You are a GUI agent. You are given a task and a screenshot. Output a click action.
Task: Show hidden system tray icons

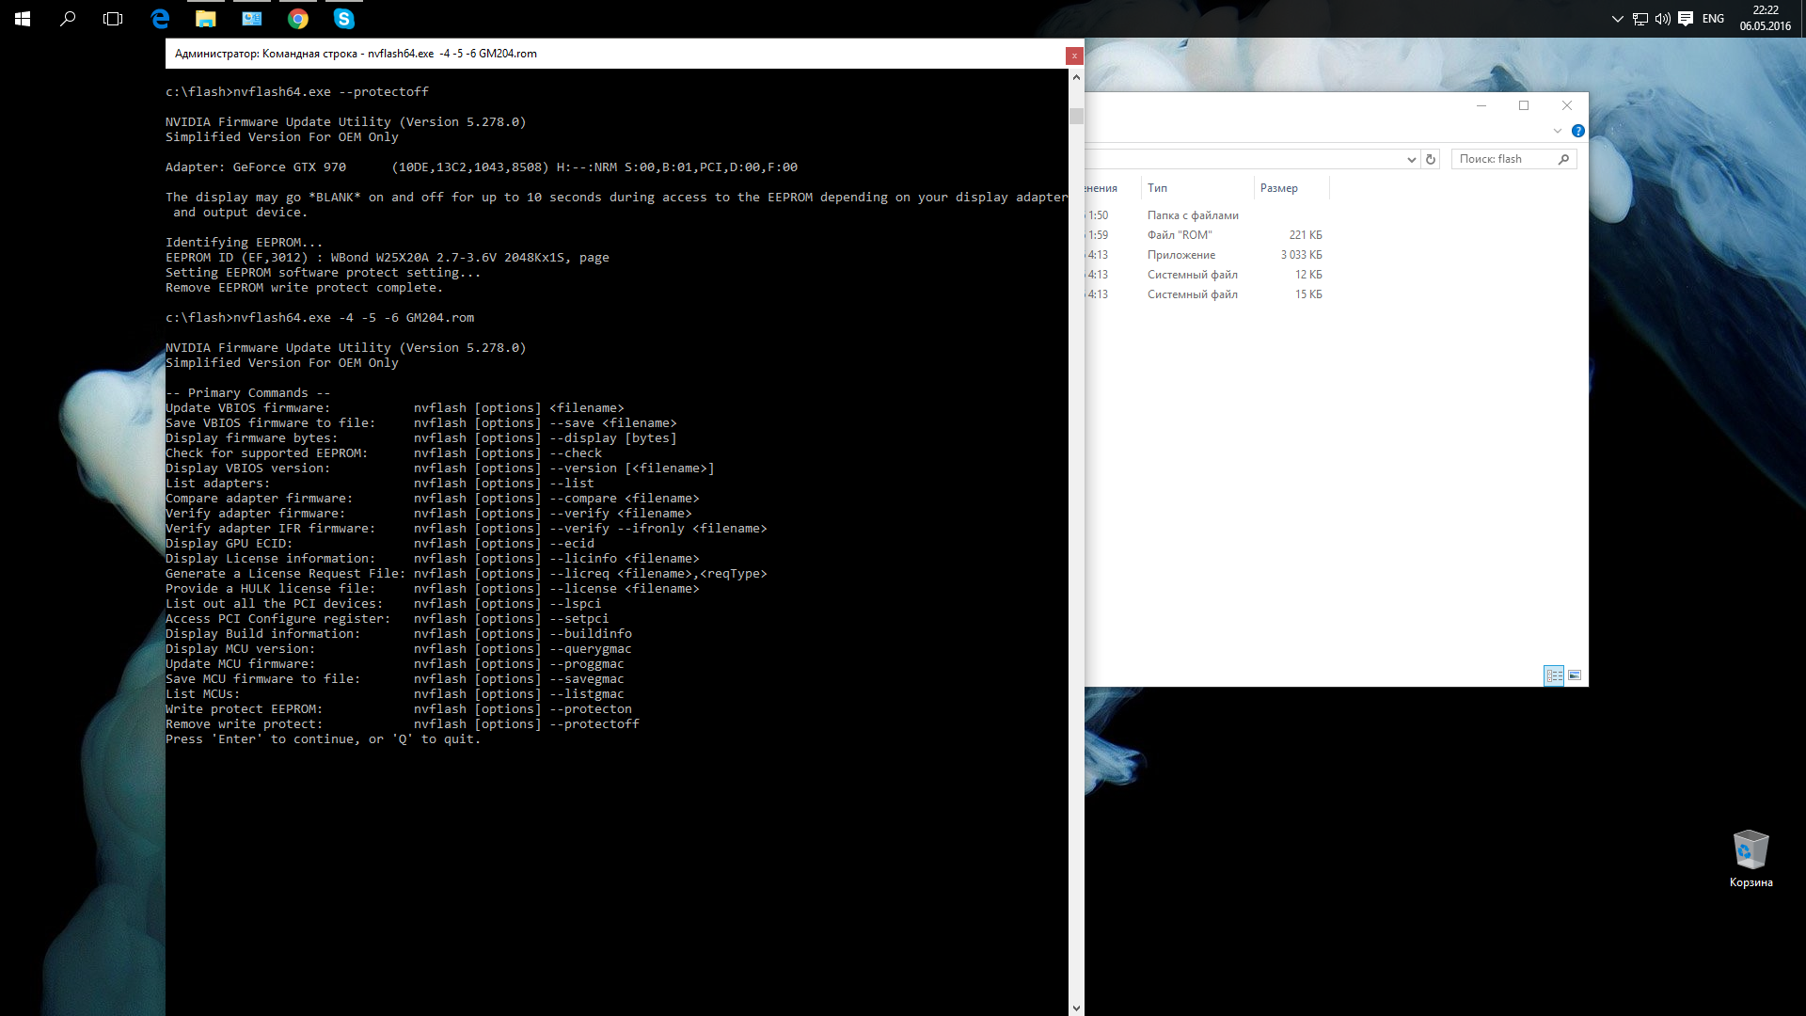tap(1617, 18)
